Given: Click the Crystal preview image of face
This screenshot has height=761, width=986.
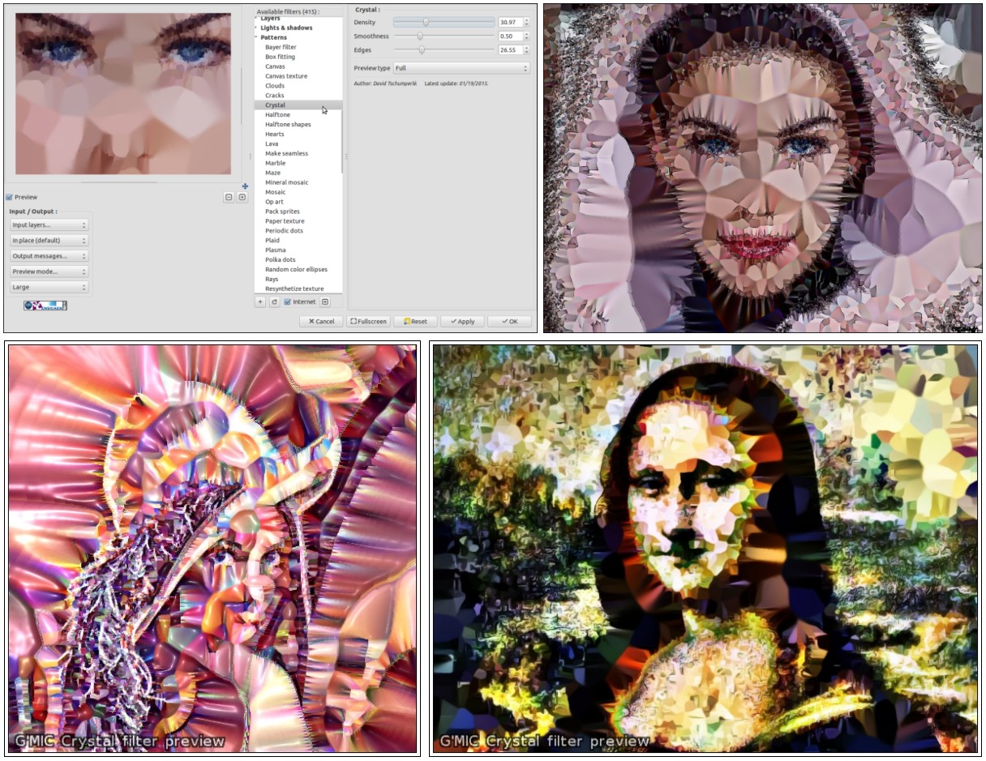Looking at the screenshot, I should pos(122,93).
